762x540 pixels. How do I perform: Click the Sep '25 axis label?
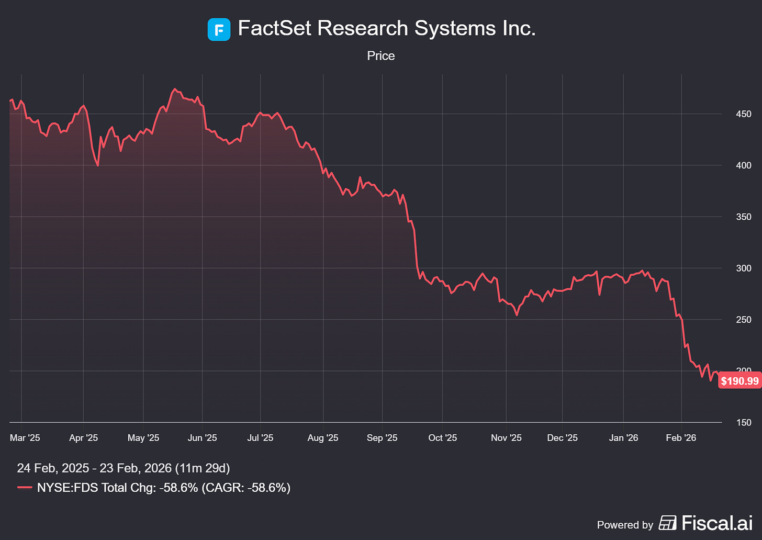[x=382, y=438]
